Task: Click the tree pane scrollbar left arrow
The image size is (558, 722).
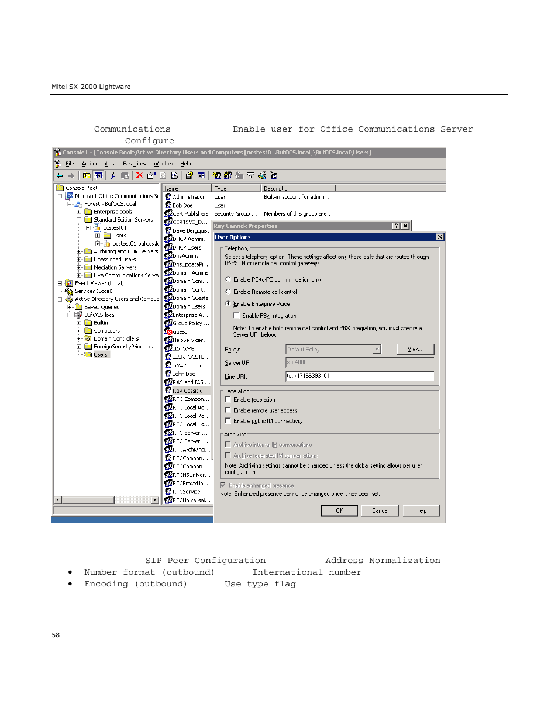Action: tap(57, 500)
